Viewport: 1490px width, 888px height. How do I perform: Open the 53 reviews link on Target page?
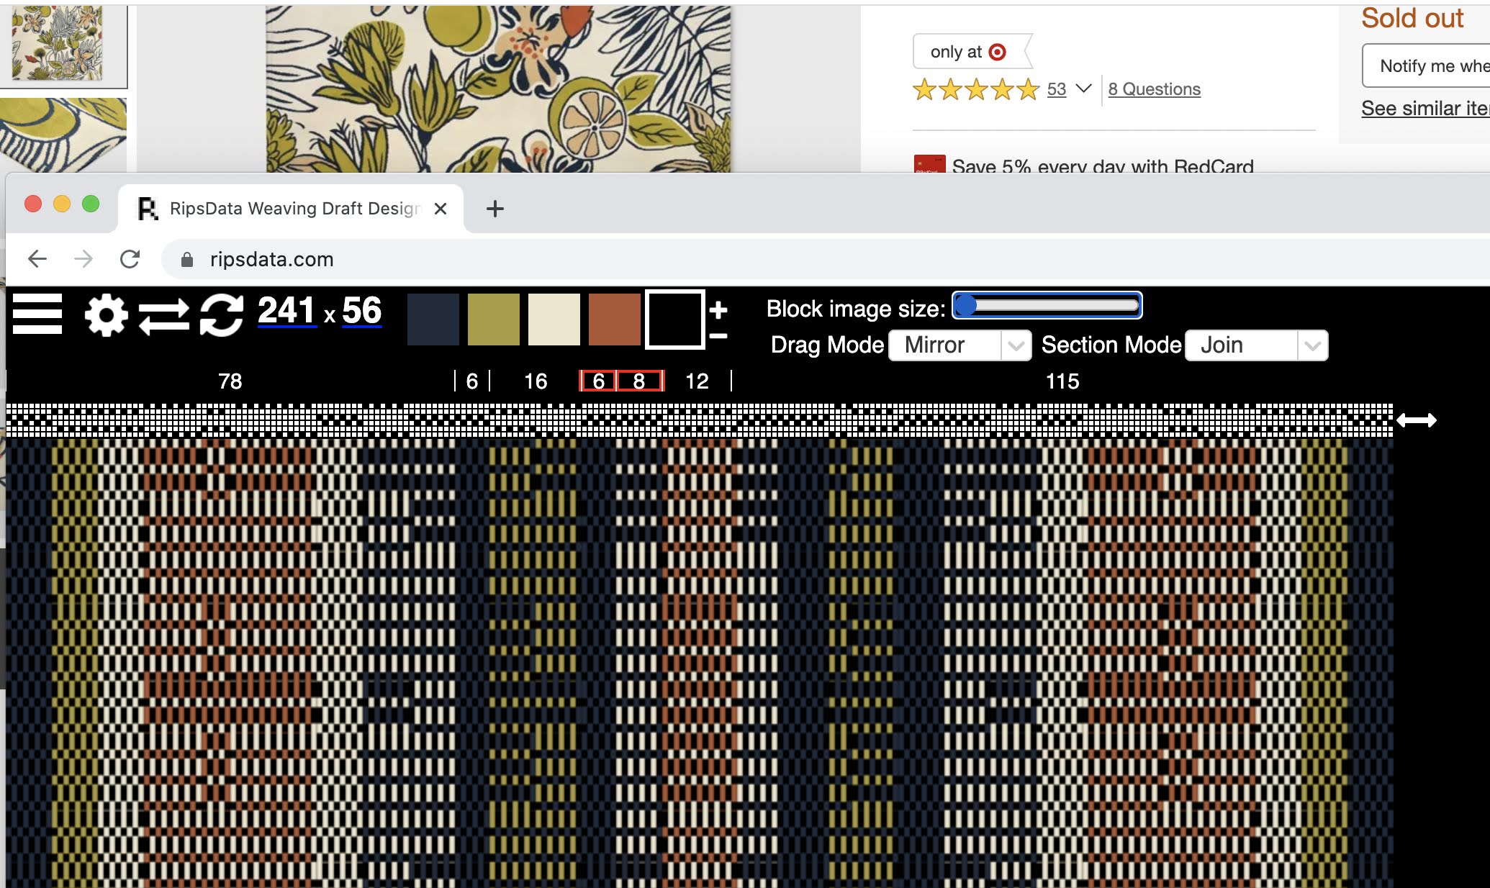(x=1057, y=89)
